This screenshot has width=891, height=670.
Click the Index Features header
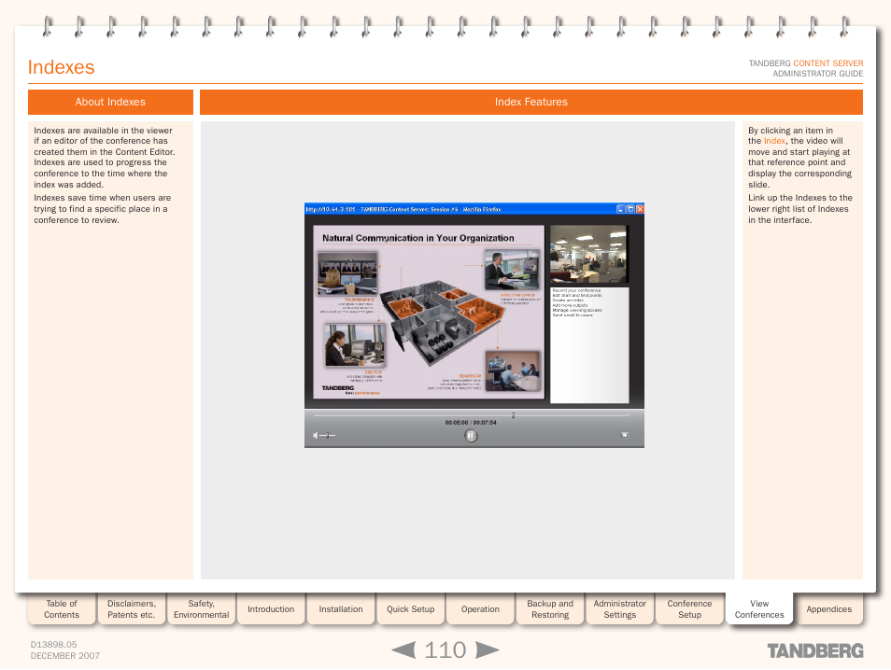tap(530, 102)
